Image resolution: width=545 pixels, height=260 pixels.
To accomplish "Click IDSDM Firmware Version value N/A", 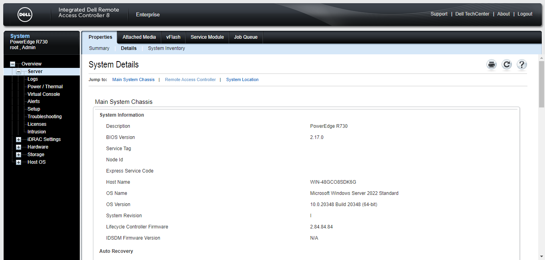I will [x=314, y=238].
